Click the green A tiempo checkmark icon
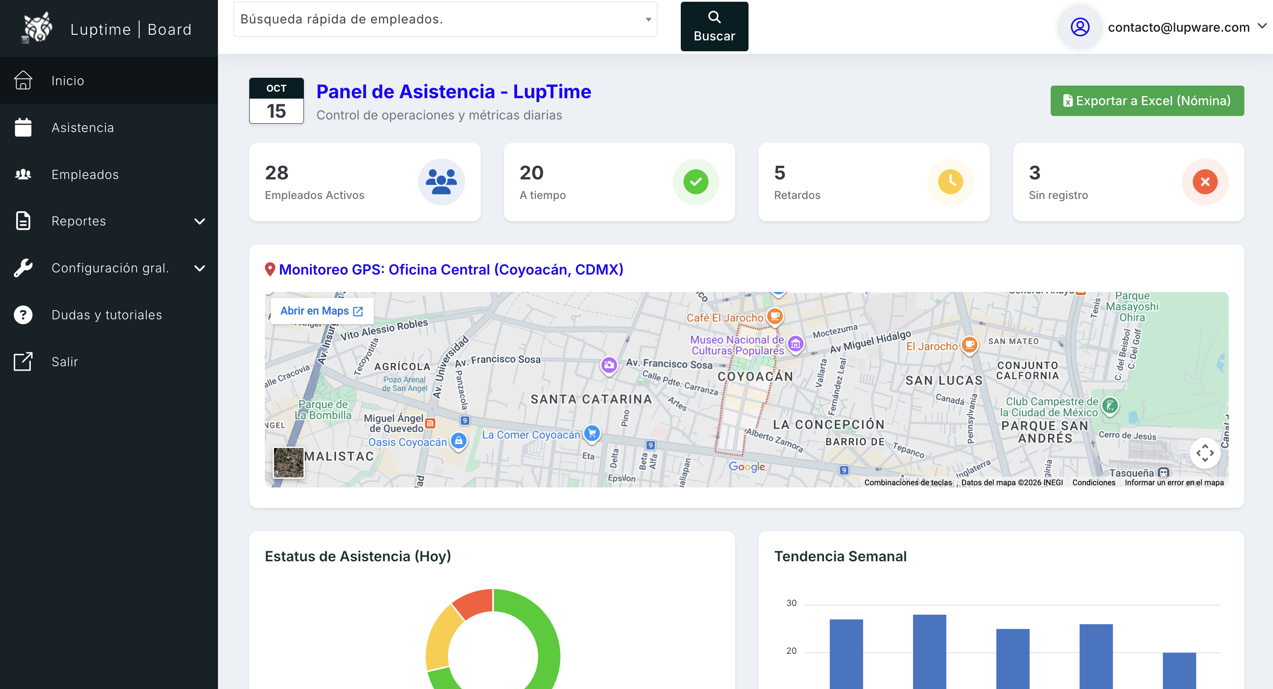The height and width of the screenshot is (689, 1273). [695, 182]
